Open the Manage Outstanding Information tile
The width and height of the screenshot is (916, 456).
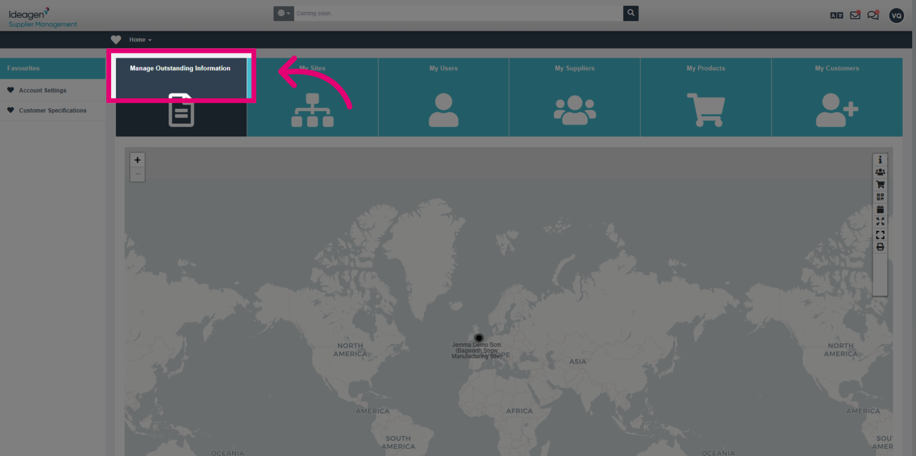pos(181,97)
